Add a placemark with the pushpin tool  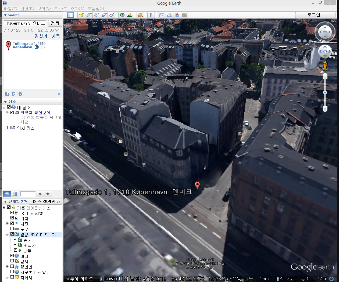[81, 15]
